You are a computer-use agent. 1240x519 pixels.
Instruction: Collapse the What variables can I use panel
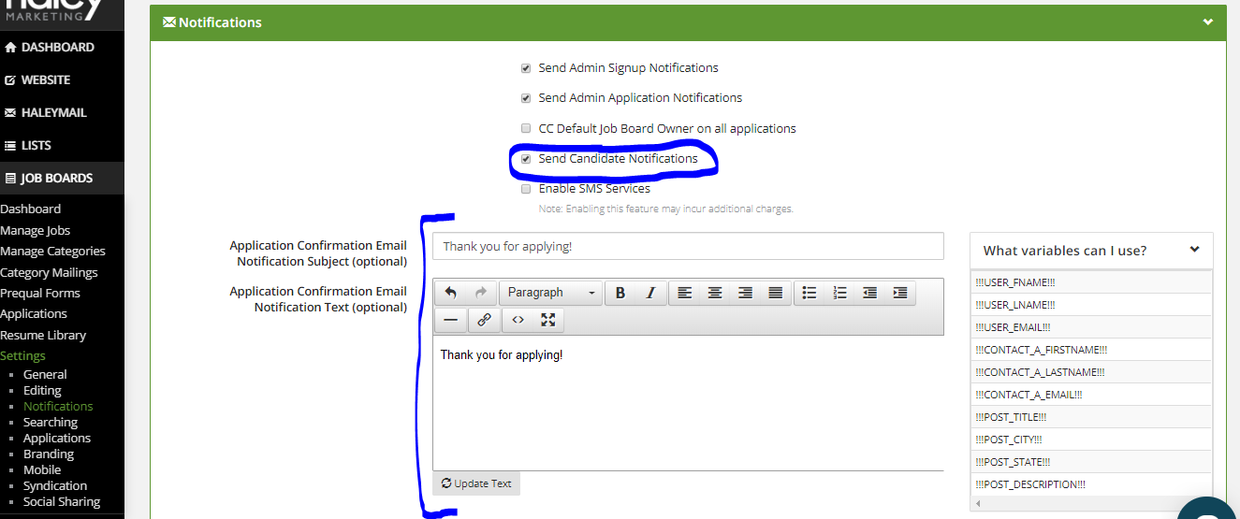[1194, 250]
